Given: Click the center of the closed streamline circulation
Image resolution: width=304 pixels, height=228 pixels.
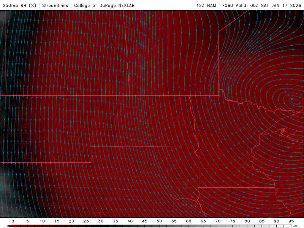Looking at the screenshot, I should (295, 101).
